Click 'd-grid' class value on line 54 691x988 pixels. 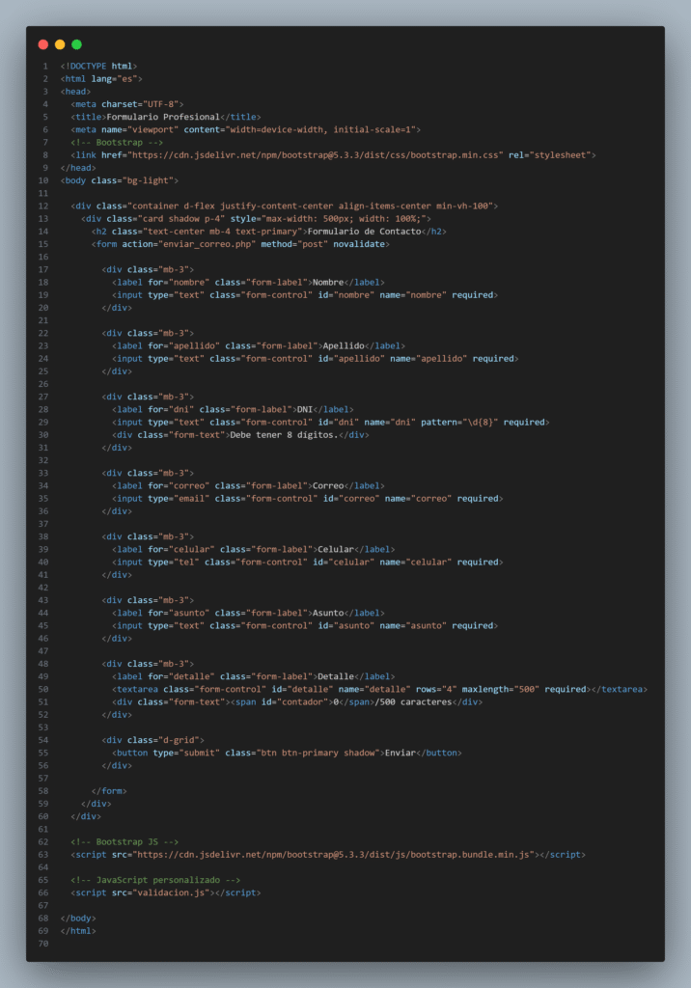(x=180, y=740)
